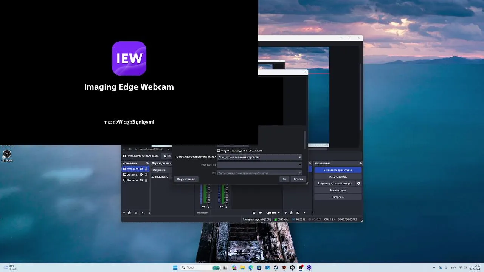Open the OBS Studio desktop shortcut
This screenshot has height=272, width=484.
7,155
